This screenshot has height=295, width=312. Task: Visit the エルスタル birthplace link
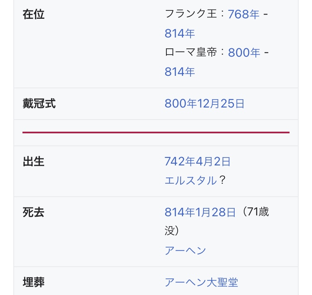191,180
